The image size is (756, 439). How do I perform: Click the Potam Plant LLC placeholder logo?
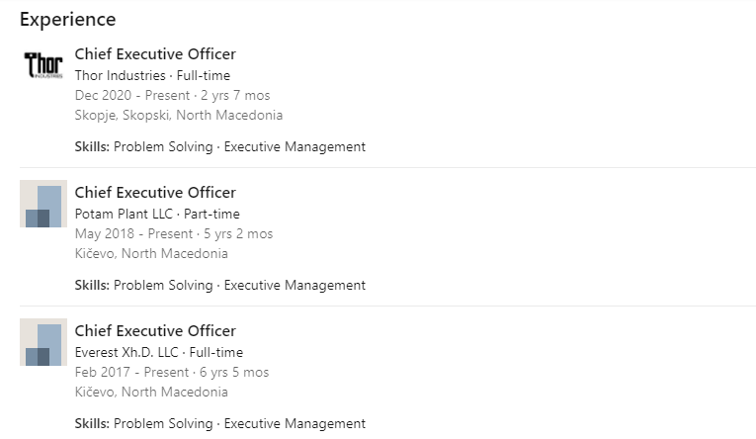42,204
